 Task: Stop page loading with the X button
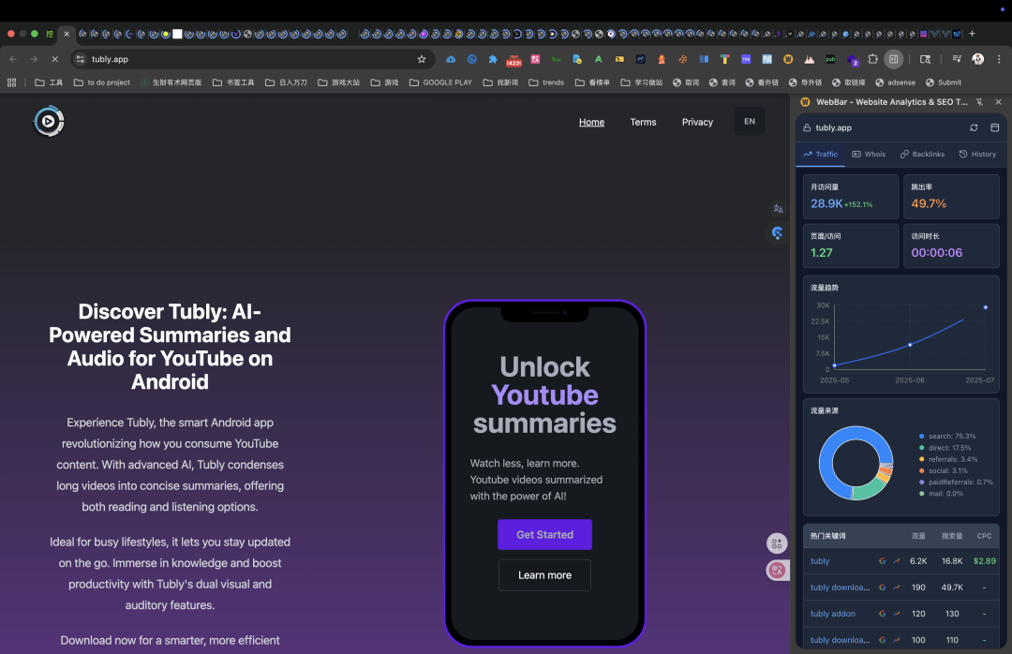tap(55, 59)
